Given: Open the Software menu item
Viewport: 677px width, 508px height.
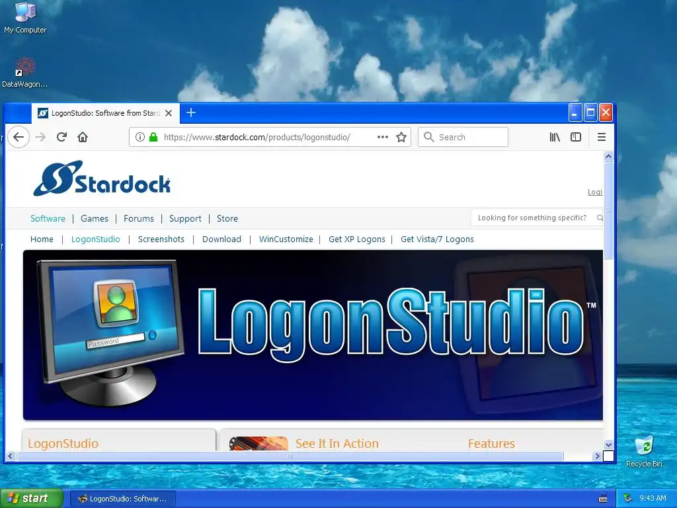Looking at the screenshot, I should (x=48, y=218).
